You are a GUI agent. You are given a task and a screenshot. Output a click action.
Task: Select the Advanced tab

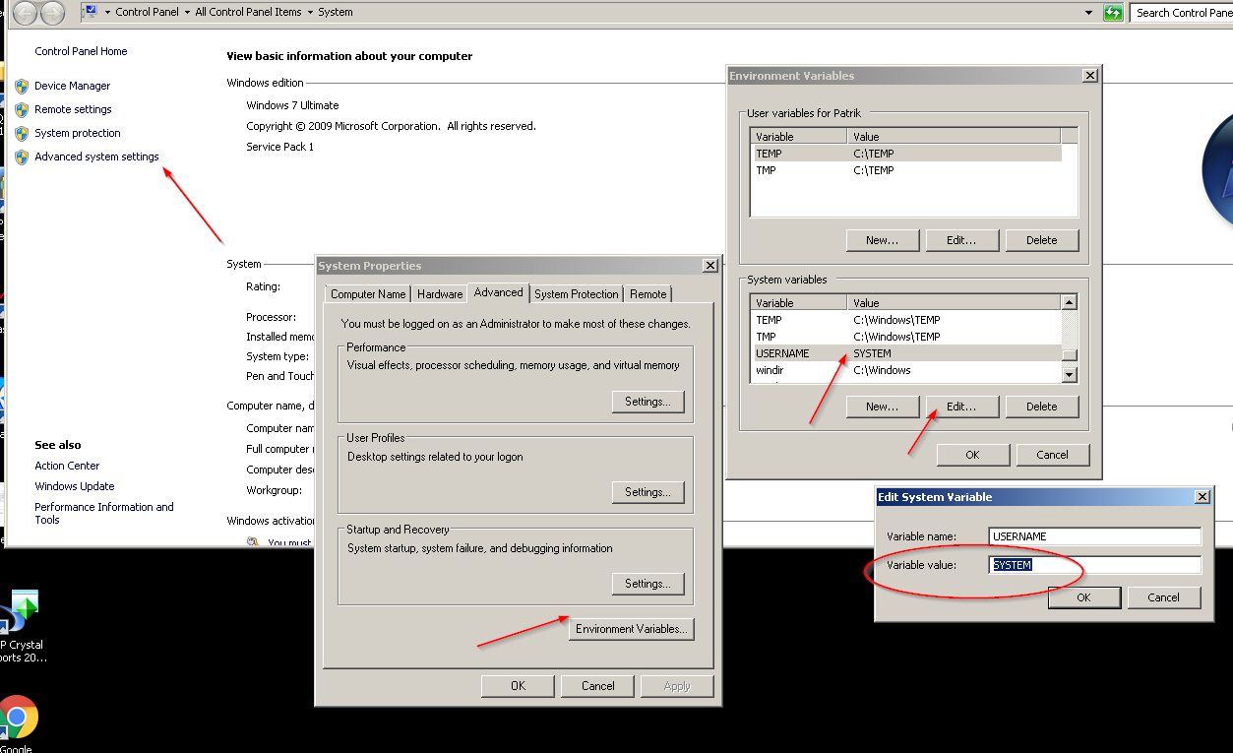click(499, 292)
